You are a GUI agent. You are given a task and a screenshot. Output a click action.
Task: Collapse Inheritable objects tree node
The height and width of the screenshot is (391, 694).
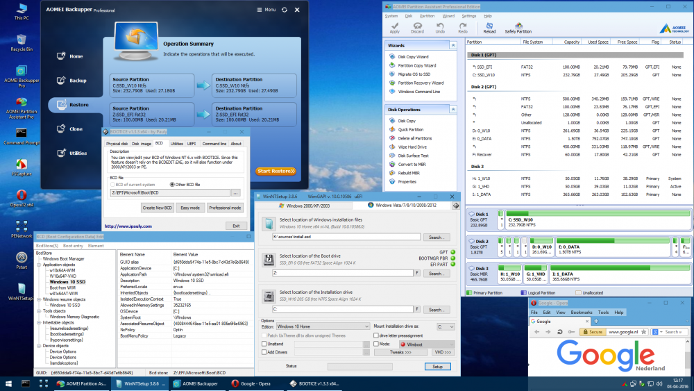[x=39, y=323]
